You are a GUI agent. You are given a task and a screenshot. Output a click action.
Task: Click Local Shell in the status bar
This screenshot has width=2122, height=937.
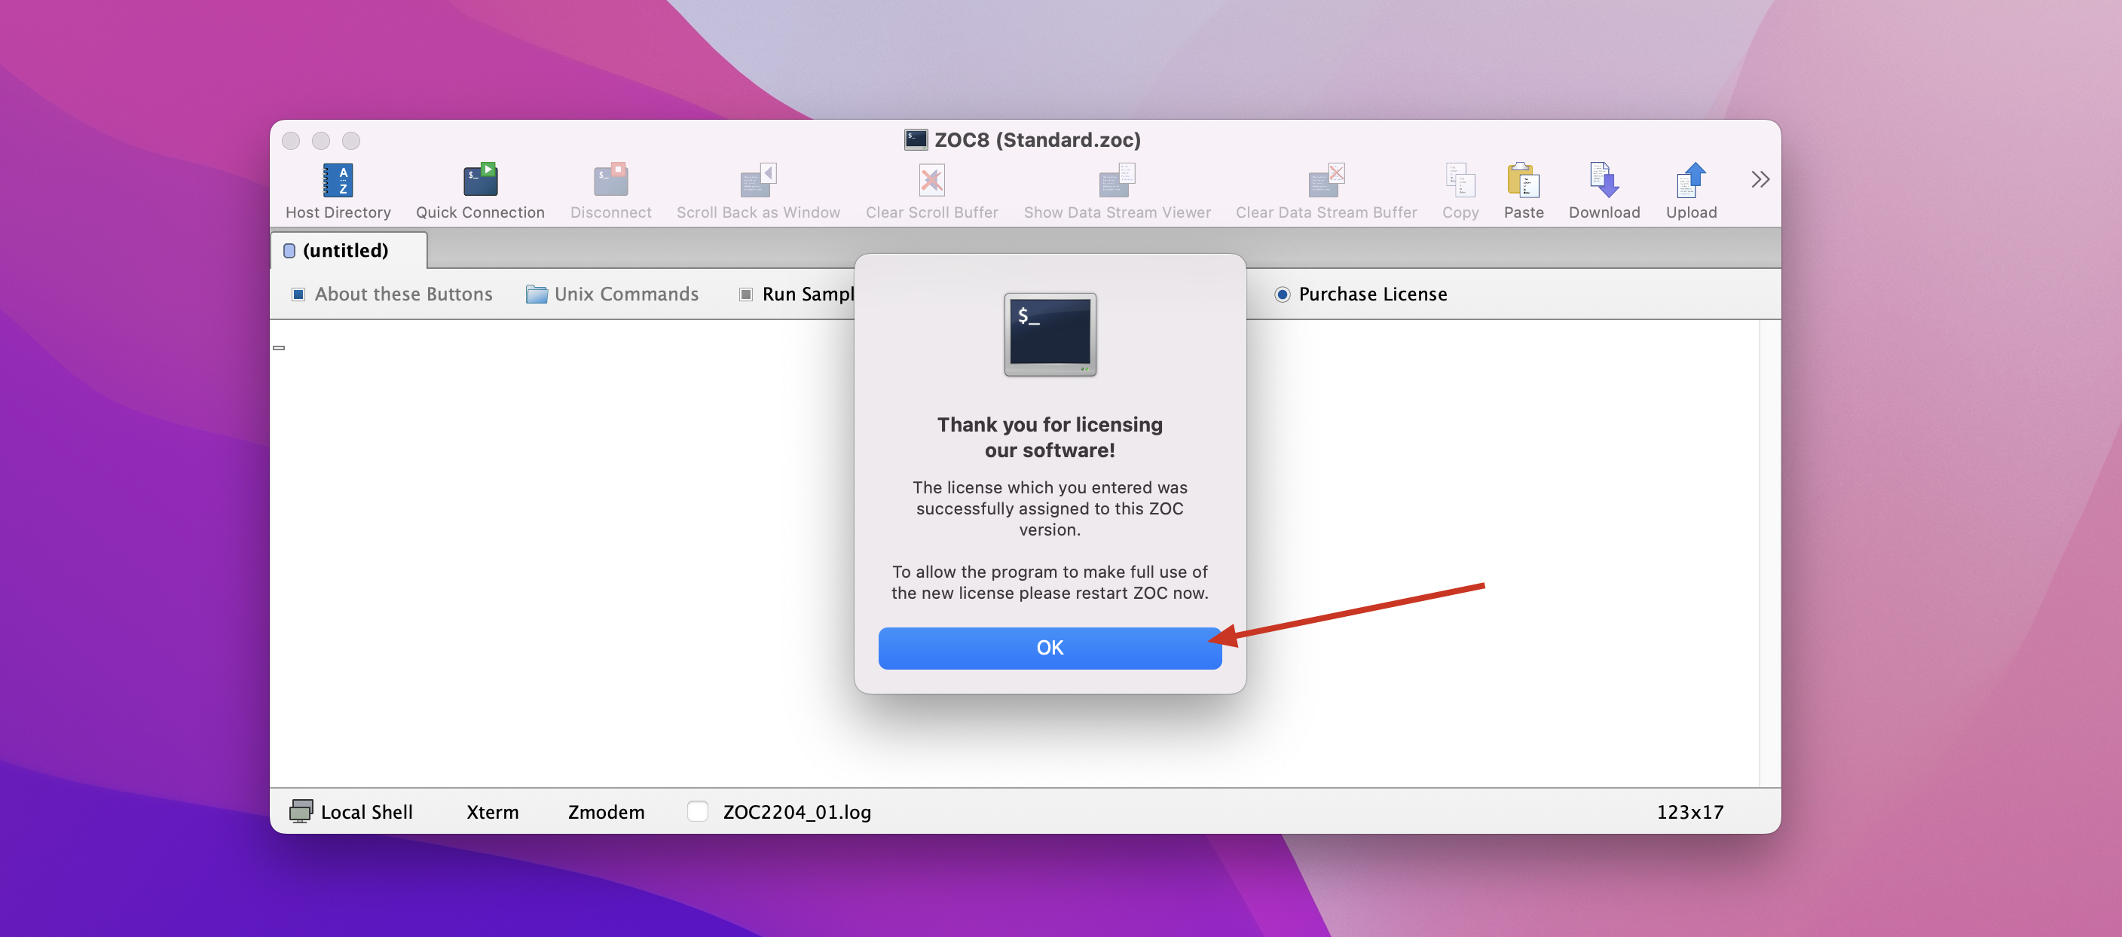(x=352, y=811)
